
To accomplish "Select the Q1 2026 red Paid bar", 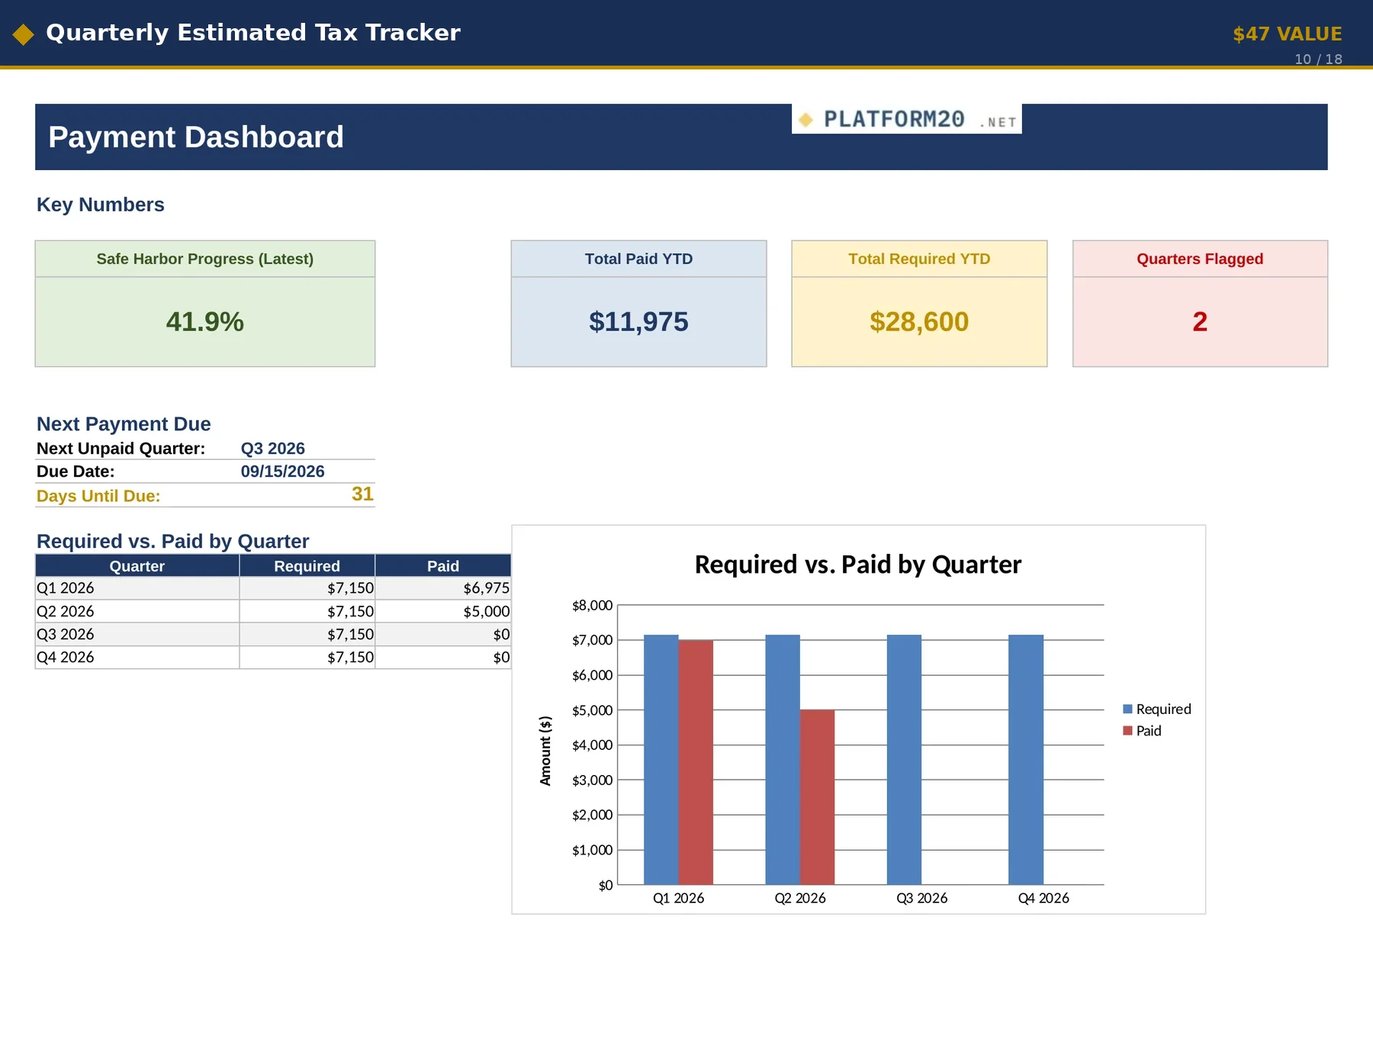I will point(696,763).
